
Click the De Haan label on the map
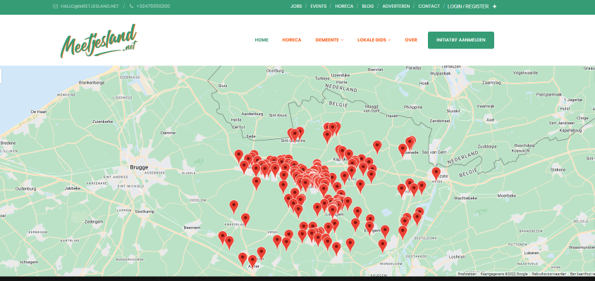(x=38, y=112)
